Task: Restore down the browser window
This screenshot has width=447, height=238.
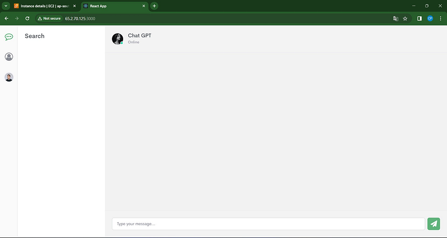Action: coord(427,6)
